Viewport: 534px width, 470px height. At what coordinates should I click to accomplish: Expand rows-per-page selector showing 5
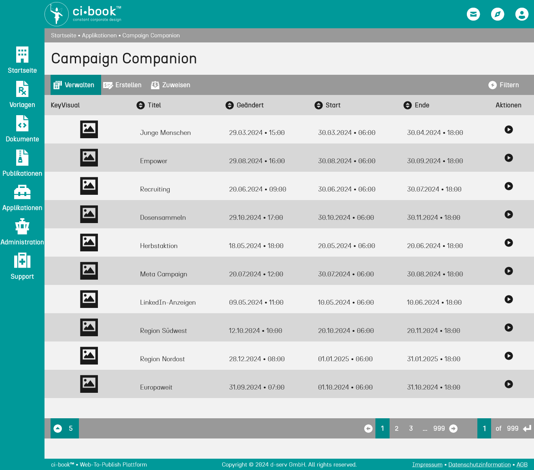coord(65,428)
